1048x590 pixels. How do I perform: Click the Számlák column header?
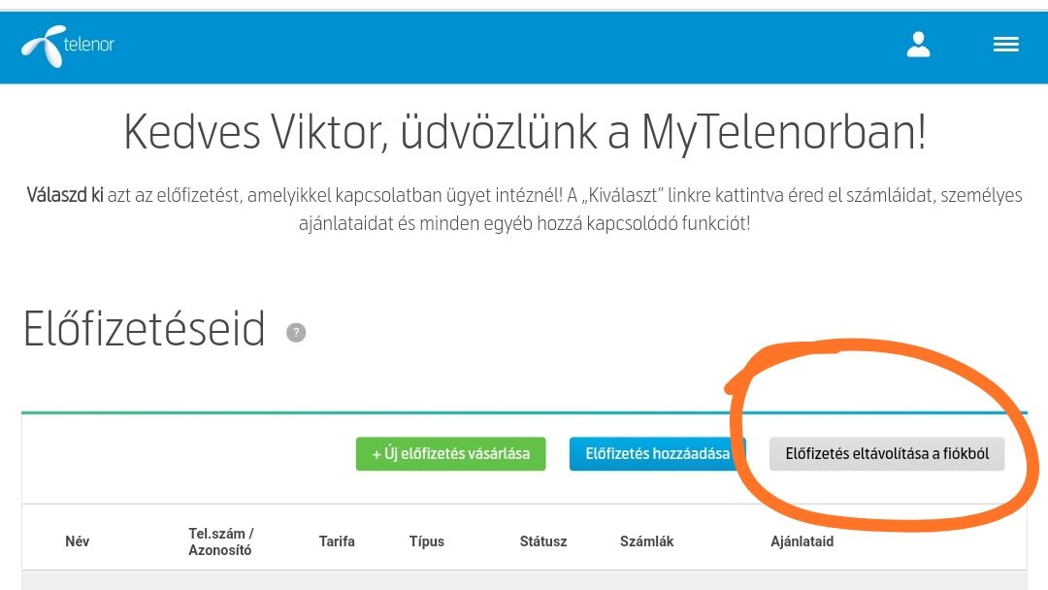(x=647, y=541)
